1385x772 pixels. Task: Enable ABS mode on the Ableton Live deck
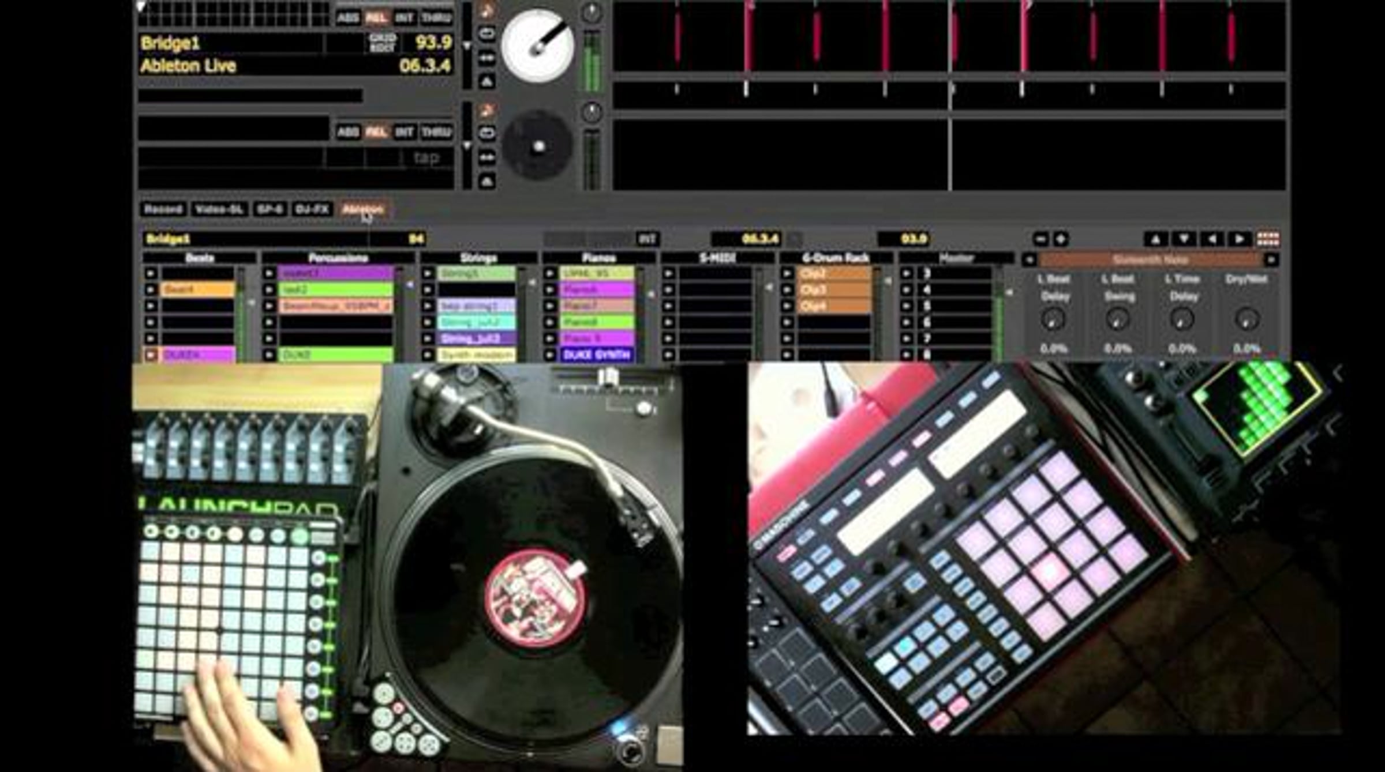tap(348, 18)
